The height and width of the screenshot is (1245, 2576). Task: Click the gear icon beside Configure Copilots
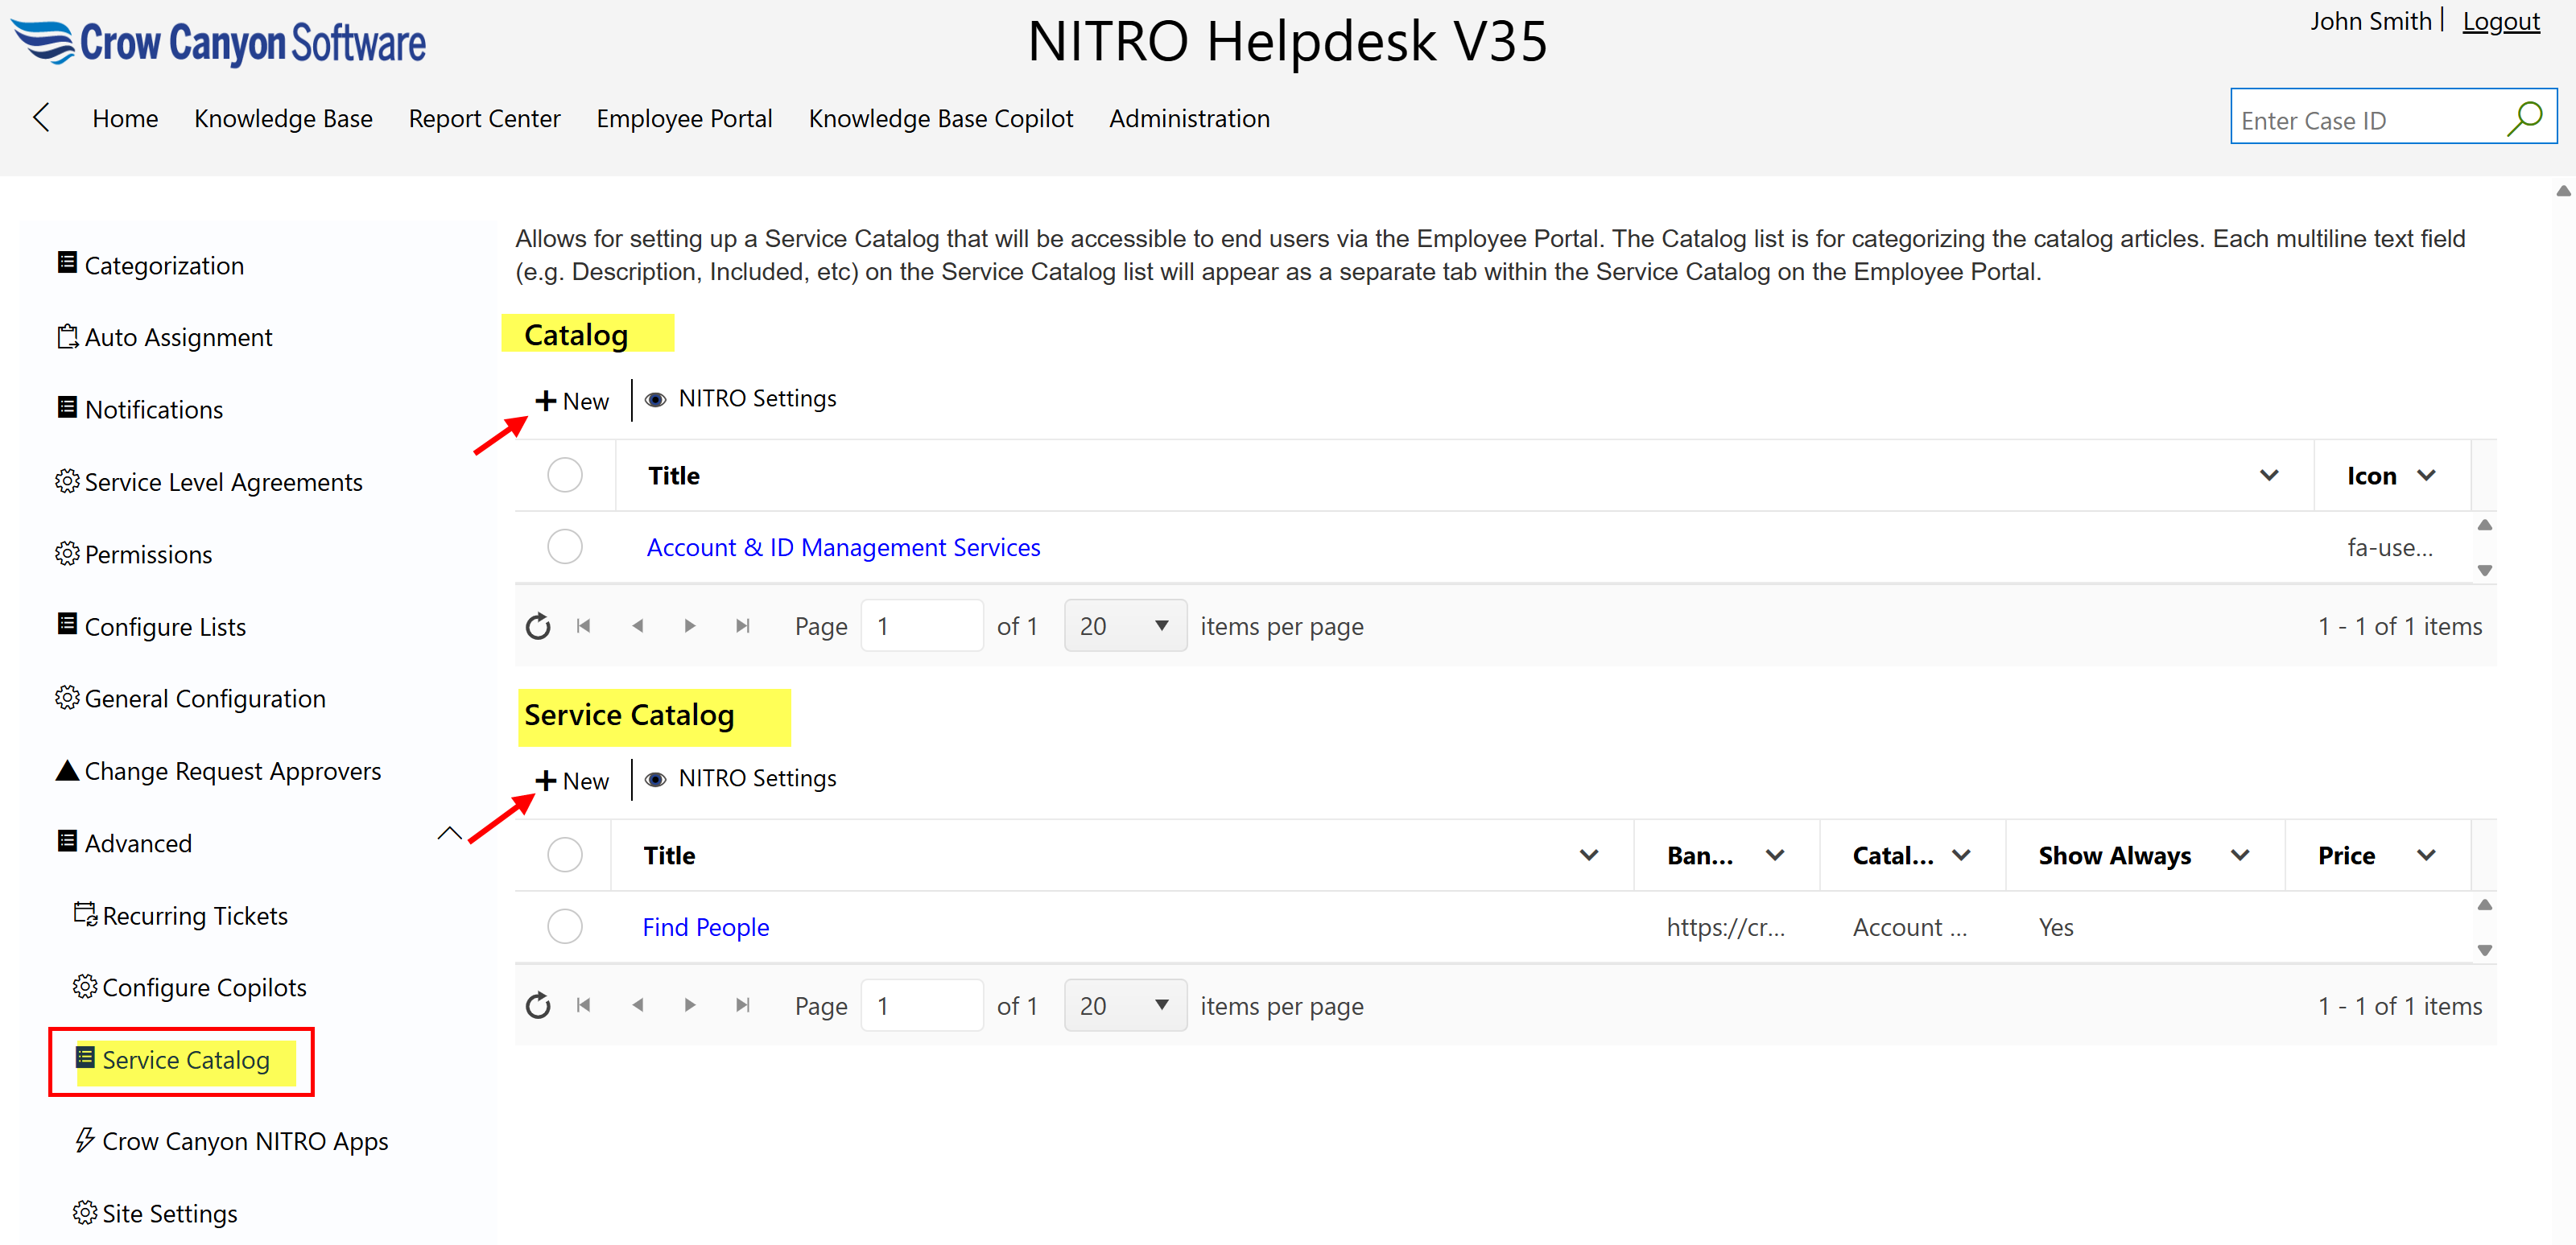point(85,987)
